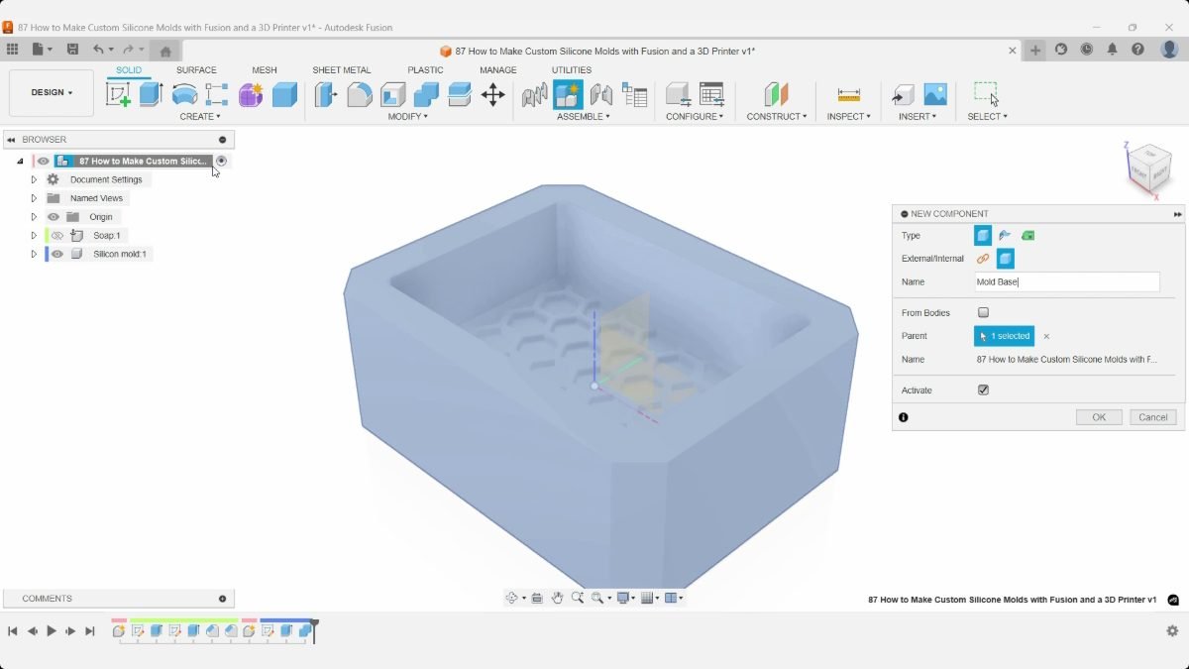Click Cancel in New Component dialog
1189x669 pixels.
(1153, 417)
